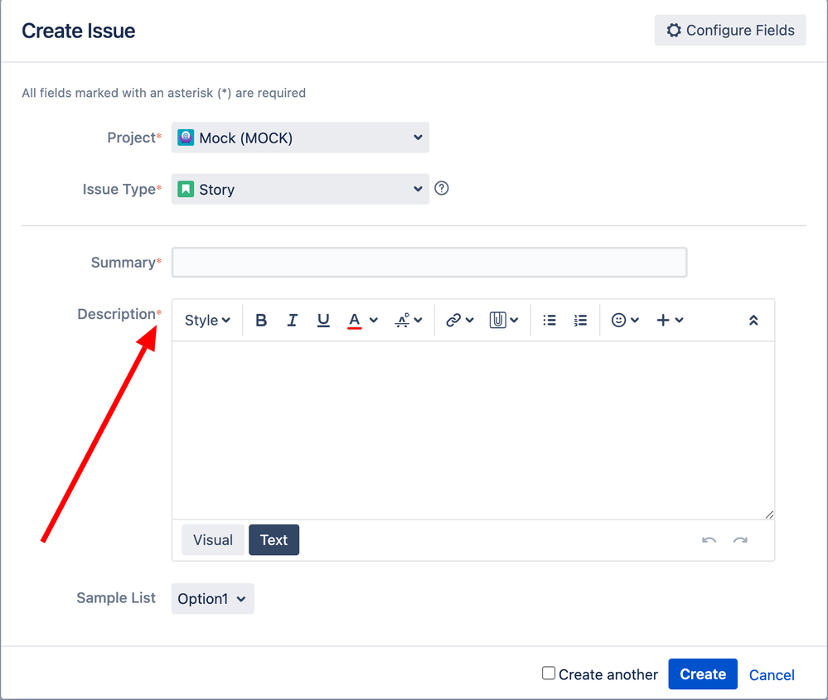This screenshot has height=700, width=828.
Task: Open the emoji picker
Action: click(x=625, y=320)
